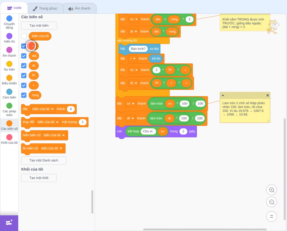The height and width of the screenshot is (231, 287).
Task: Open cv dropdown in the làm tròn block
Action: 131,104
